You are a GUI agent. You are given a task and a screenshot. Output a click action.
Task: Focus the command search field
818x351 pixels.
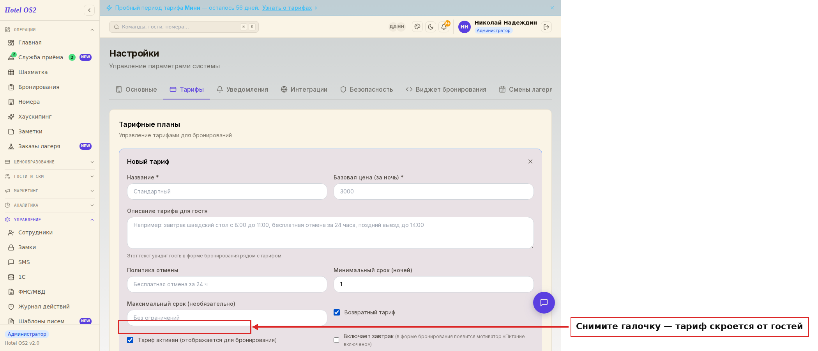pyautogui.click(x=184, y=27)
